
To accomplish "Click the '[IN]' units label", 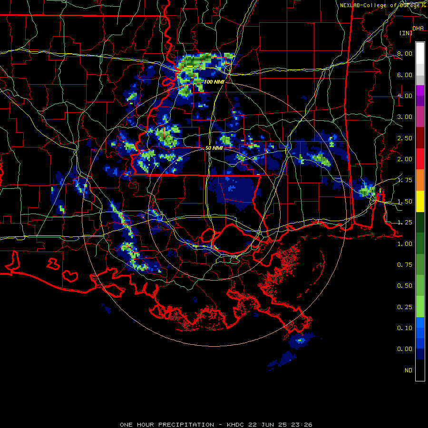I will [406, 33].
